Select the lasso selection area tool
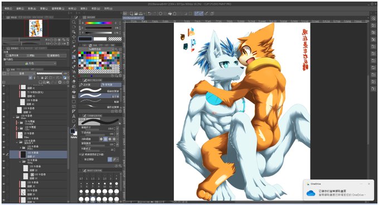The height and width of the screenshot is (205, 379). [x=74, y=42]
